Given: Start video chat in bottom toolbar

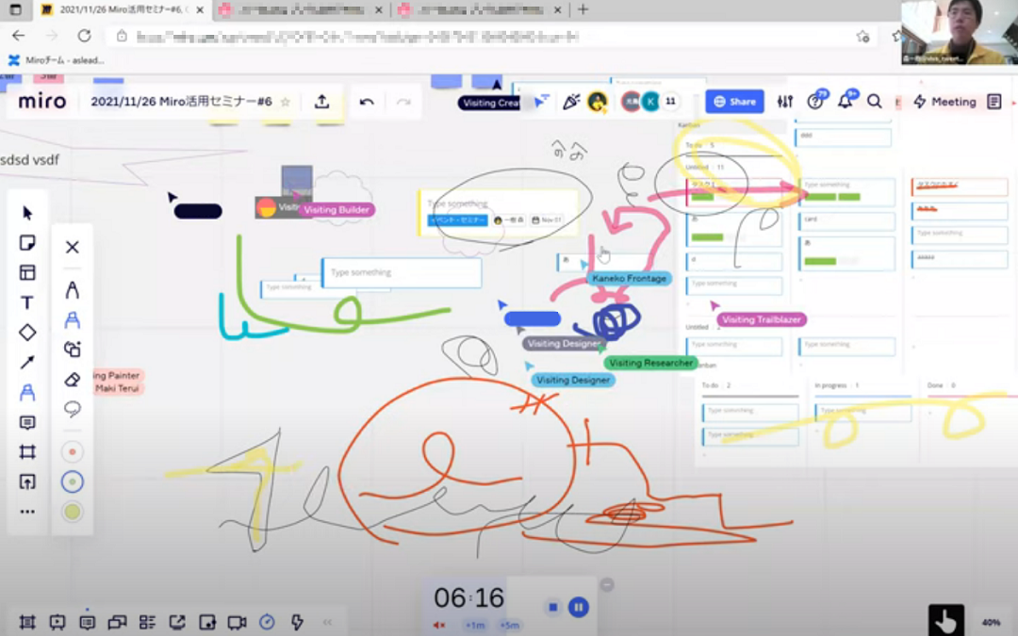Looking at the screenshot, I should tap(237, 623).
